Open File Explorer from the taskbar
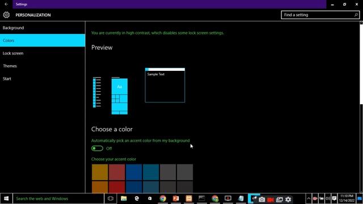This screenshot has height=204, width=363. tap(124, 198)
